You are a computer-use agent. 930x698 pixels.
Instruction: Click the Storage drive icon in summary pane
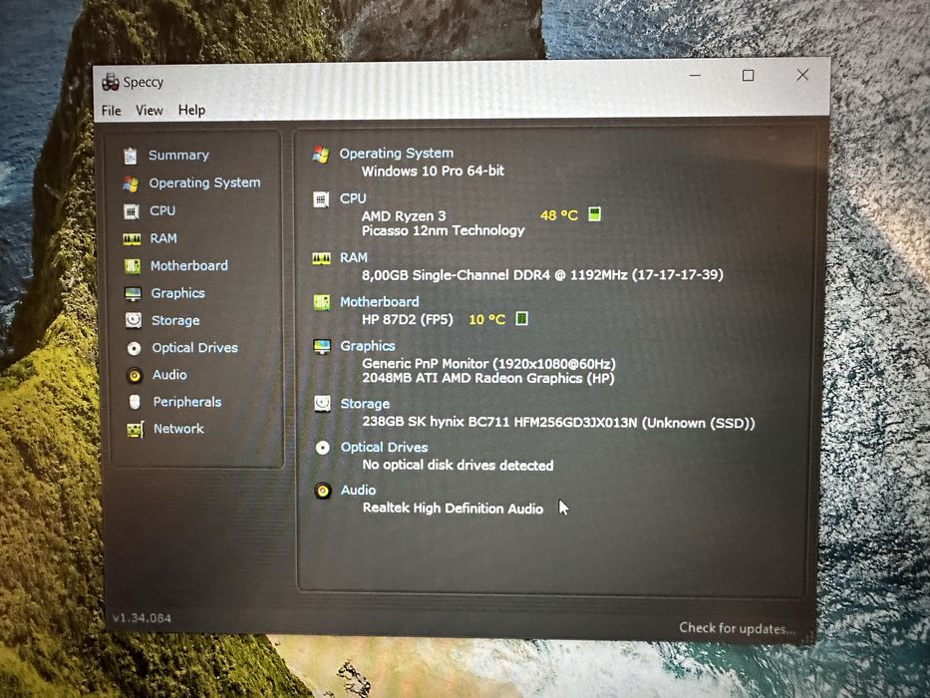[x=322, y=404]
